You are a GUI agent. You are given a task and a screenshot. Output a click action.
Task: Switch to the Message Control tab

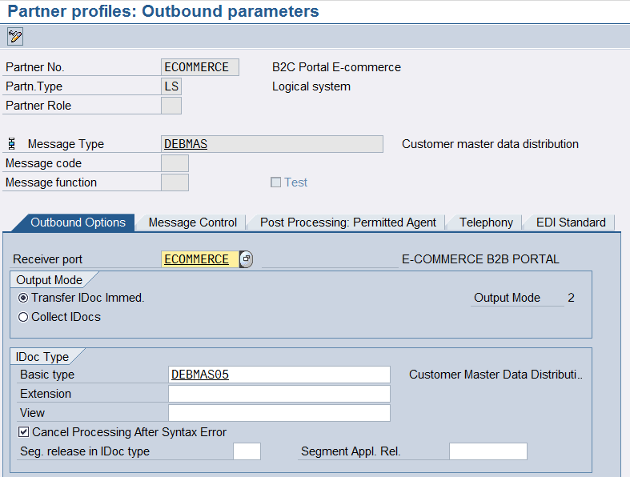pos(192,222)
